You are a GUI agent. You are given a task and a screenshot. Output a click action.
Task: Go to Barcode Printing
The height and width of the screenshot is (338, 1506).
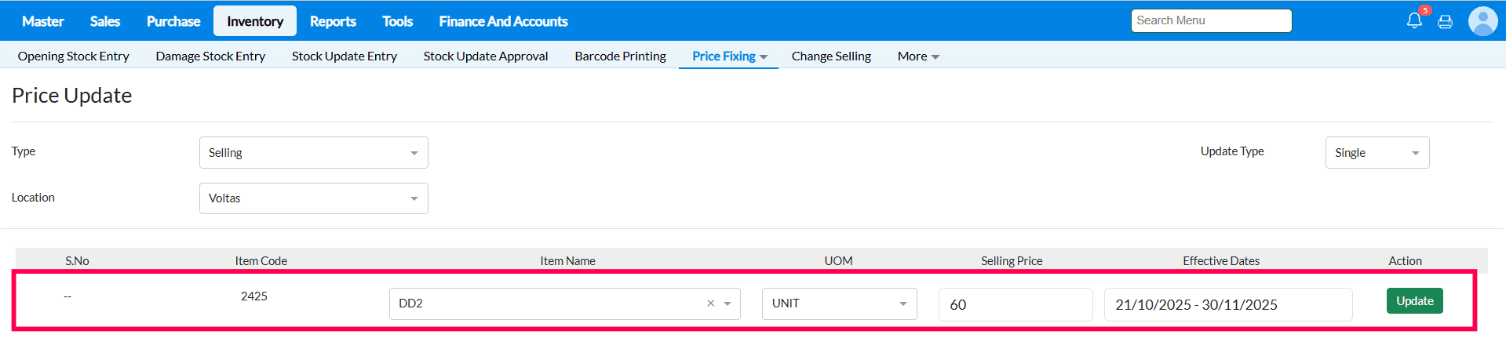[x=620, y=56]
